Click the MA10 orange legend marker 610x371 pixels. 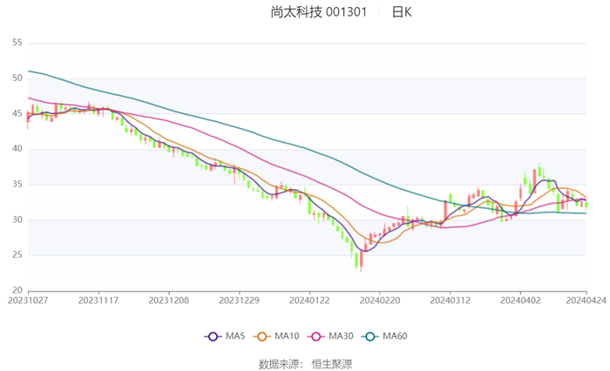coord(261,336)
